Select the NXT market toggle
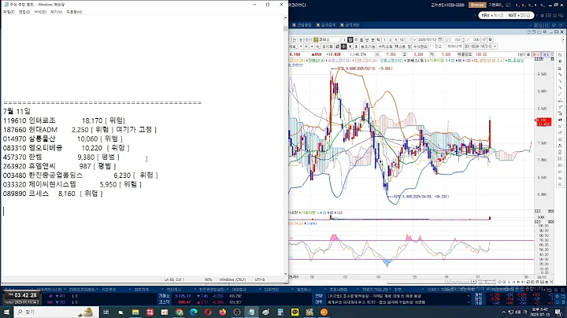 519,15
